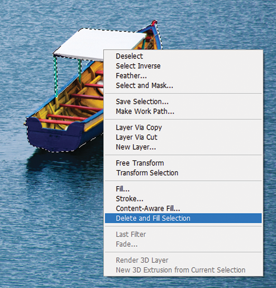Click Save Selection... in the menu
Screen dimensions: 276x288
tap(142, 102)
